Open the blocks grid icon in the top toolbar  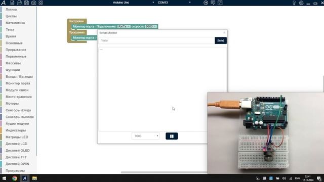(40, 3)
